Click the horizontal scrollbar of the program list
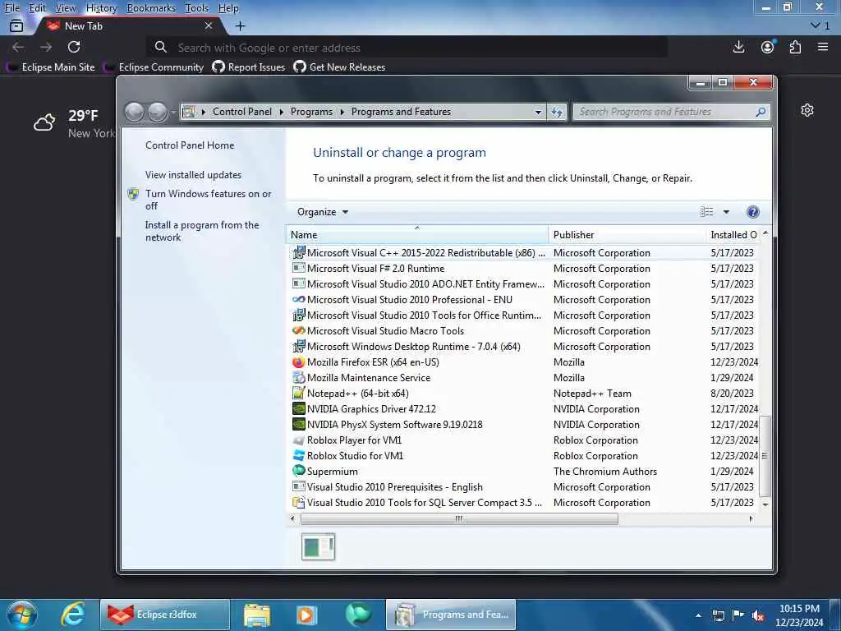 tap(459, 519)
